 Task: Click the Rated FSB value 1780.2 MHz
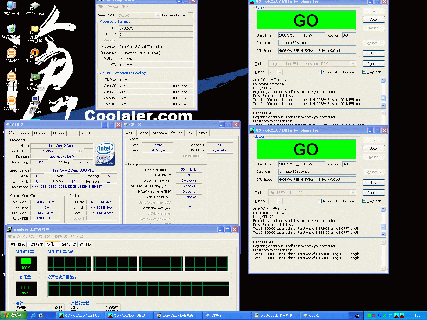tap(45, 219)
